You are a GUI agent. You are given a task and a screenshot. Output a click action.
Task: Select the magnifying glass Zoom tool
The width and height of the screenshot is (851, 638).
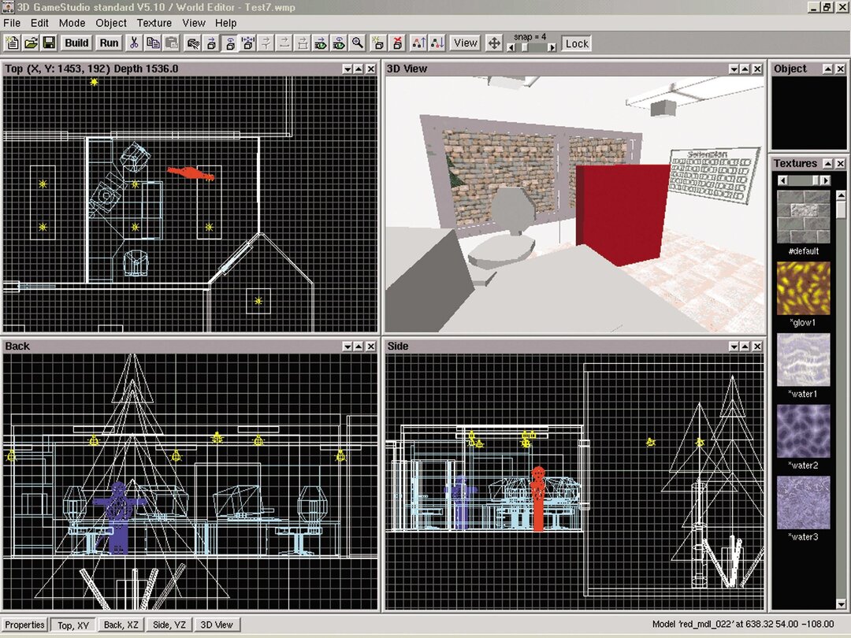pos(358,43)
